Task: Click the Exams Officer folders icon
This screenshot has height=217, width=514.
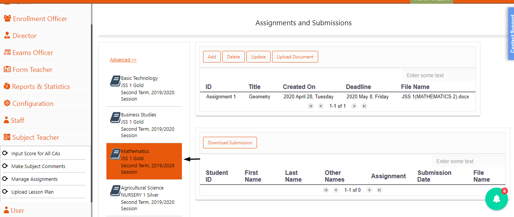Action: point(7,52)
